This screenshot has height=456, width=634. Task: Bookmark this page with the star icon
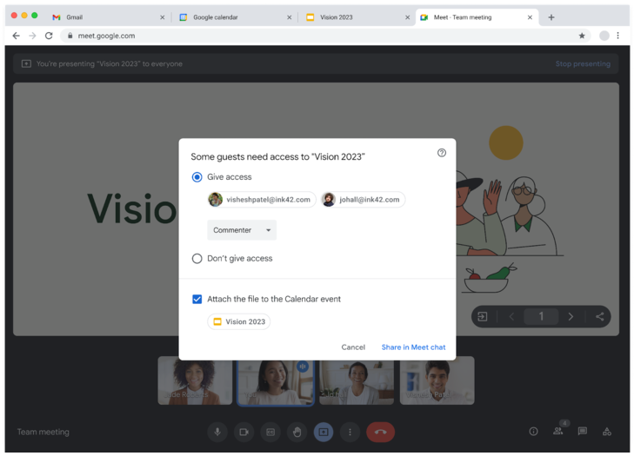coord(582,36)
